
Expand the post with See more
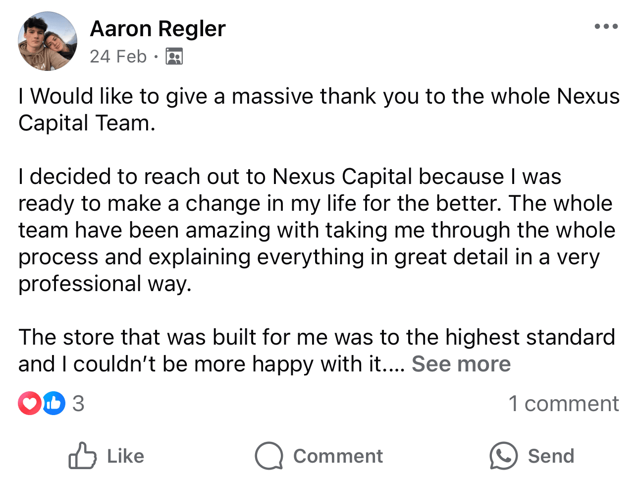click(x=461, y=364)
